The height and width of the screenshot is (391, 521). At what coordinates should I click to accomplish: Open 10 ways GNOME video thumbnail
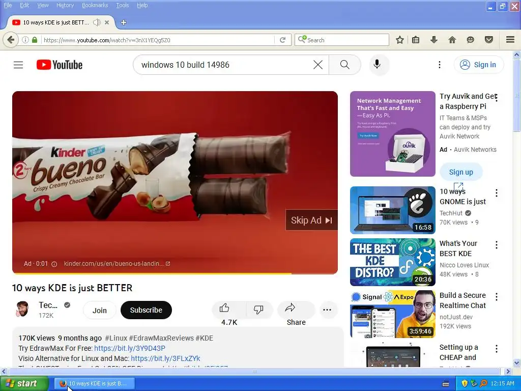pyautogui.click(x=392, y=210)
